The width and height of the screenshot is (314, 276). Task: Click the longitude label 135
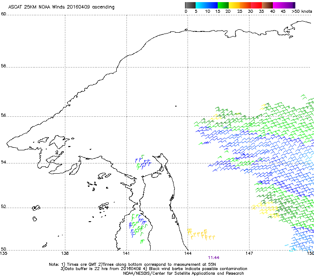tap(4, 253)
